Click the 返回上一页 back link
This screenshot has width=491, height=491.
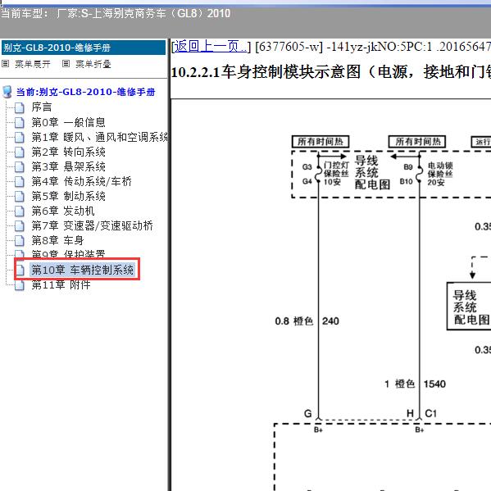(210, 47)
